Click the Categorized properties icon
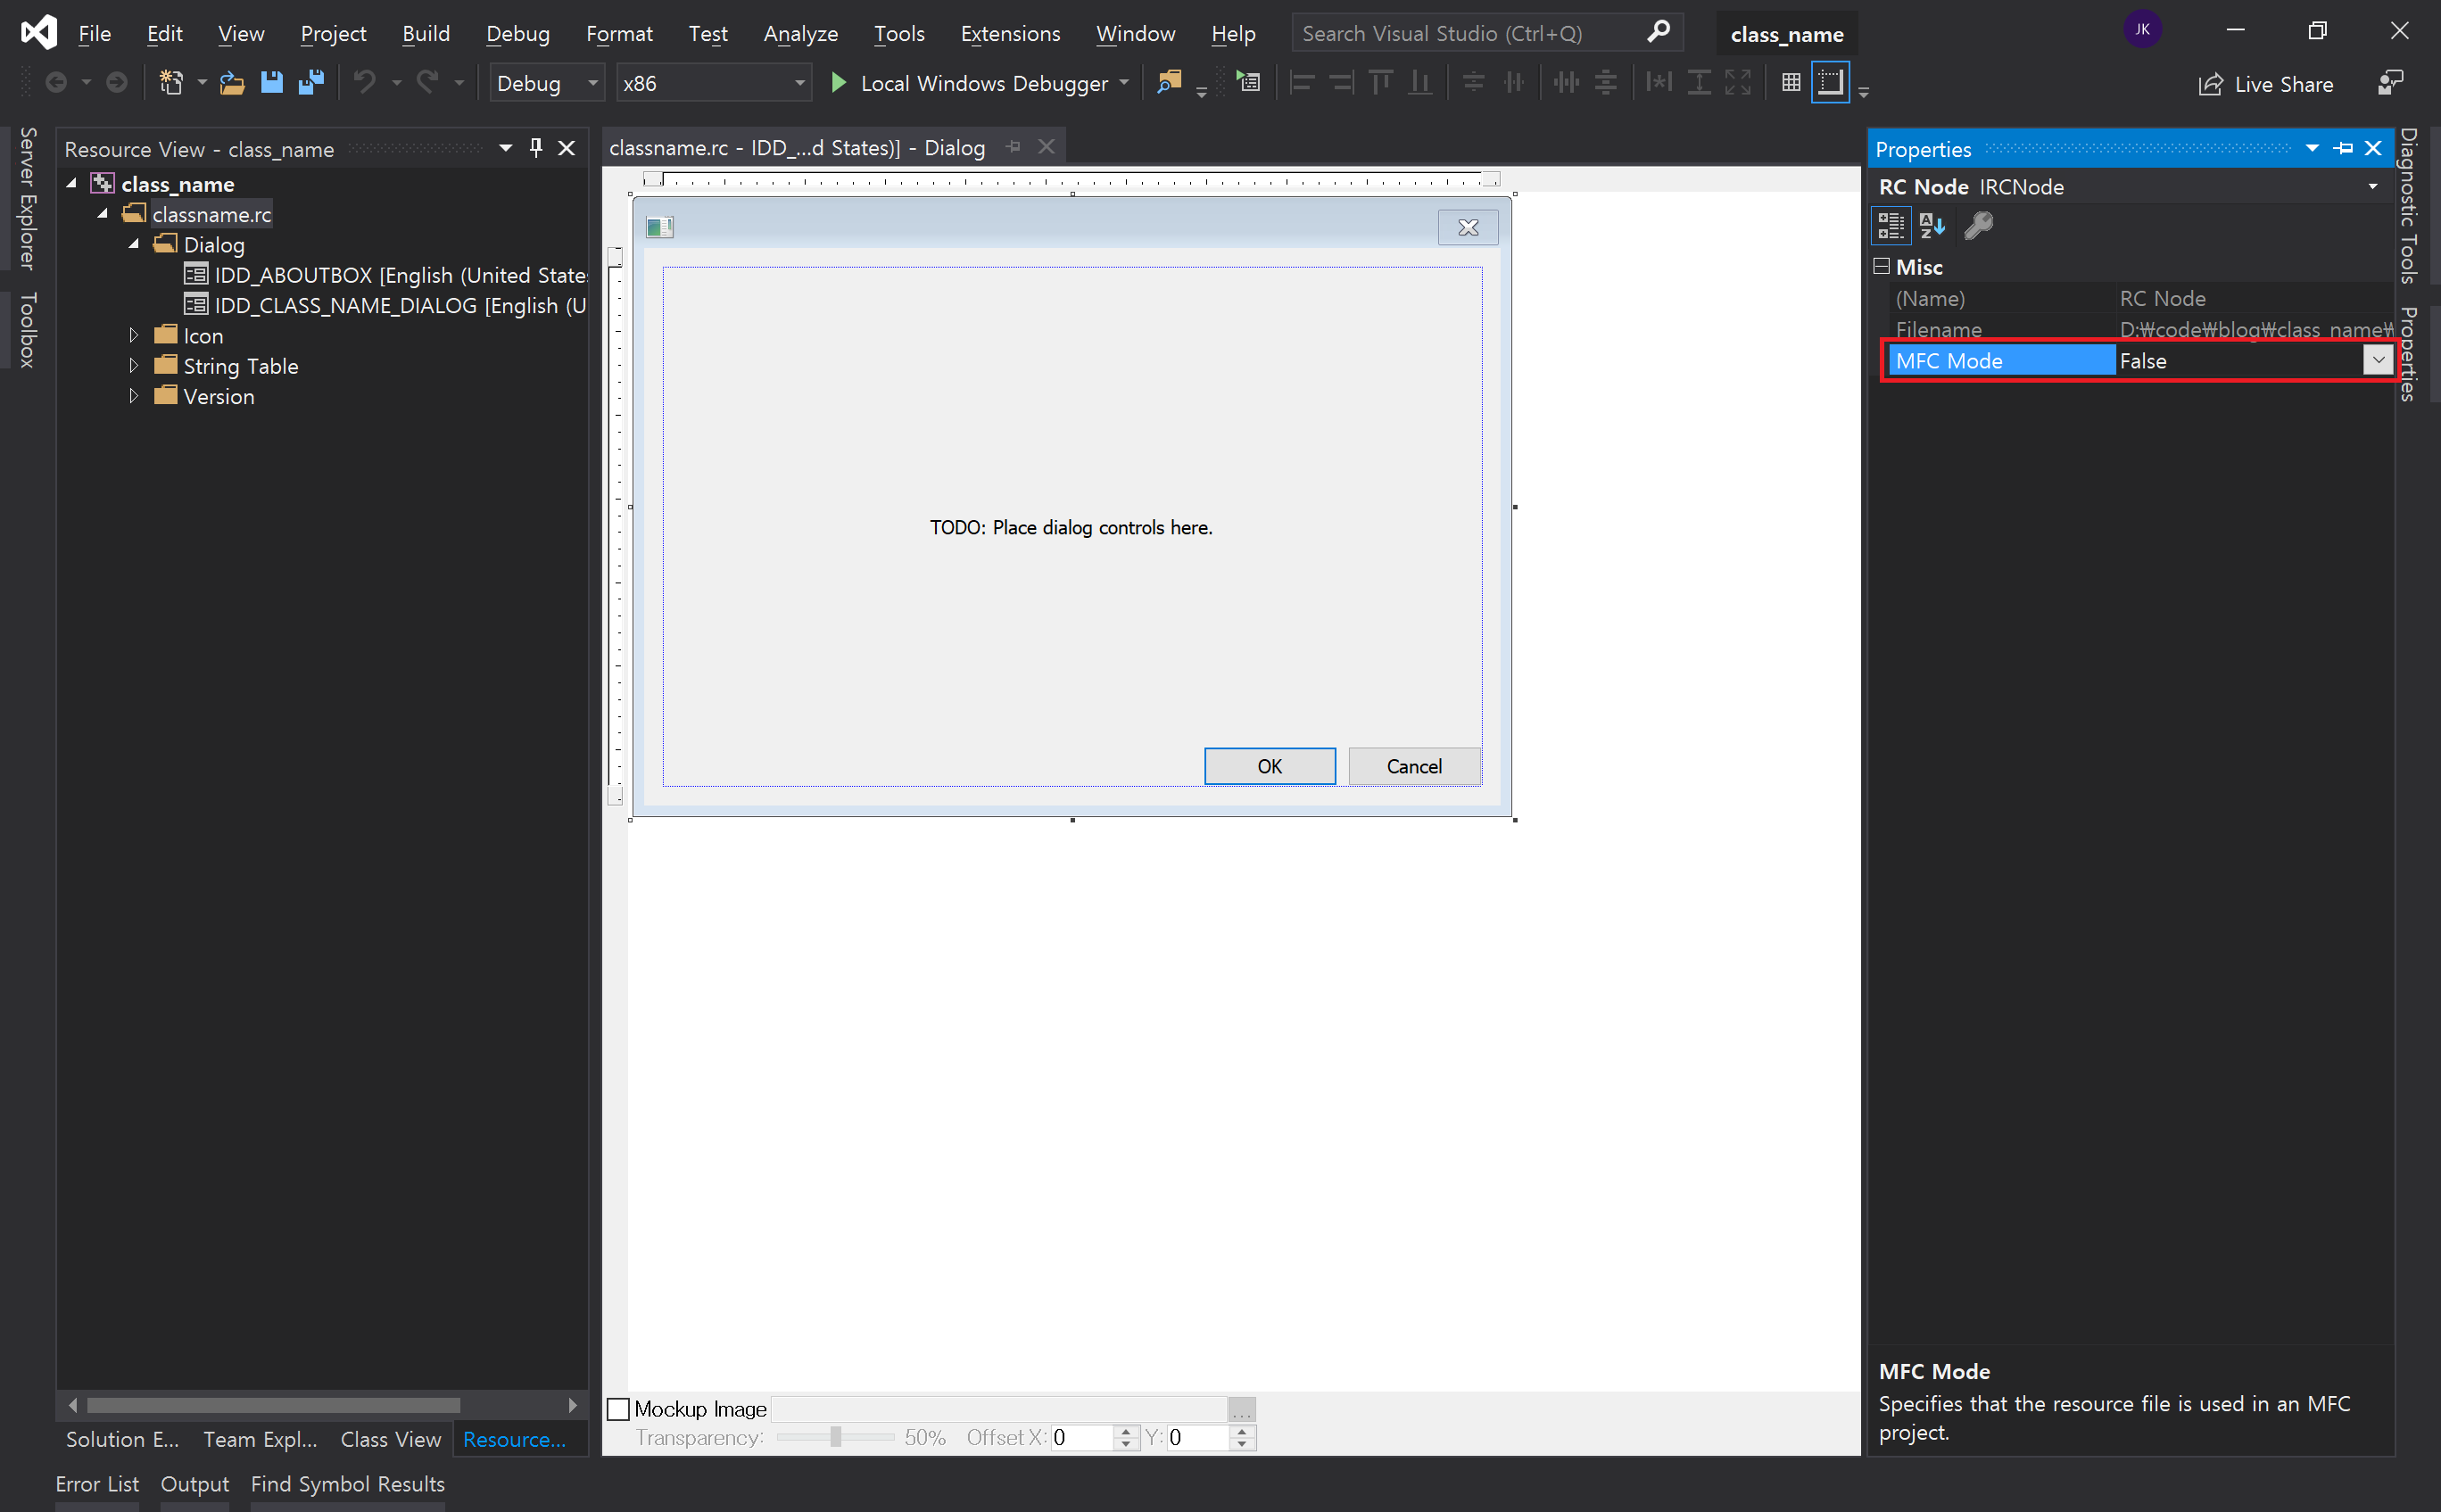Viewport: 2441px width, 1512px height. pos(1890,226)
